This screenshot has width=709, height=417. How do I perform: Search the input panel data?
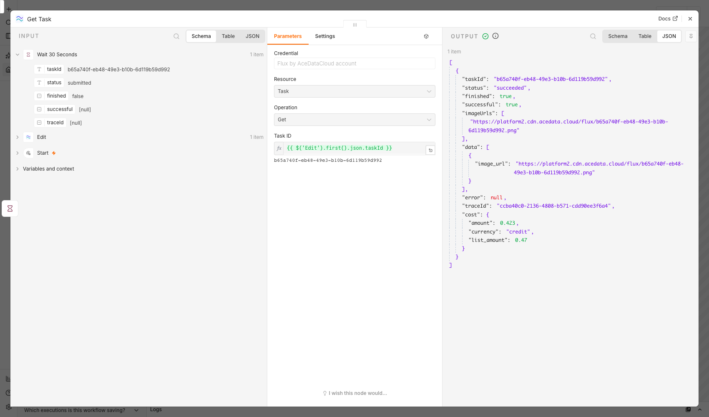176,36
